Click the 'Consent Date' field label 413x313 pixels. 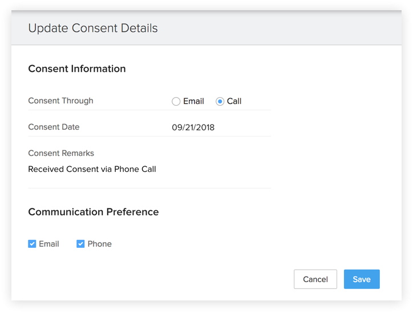pyautogui.click(x=54, y=127)
